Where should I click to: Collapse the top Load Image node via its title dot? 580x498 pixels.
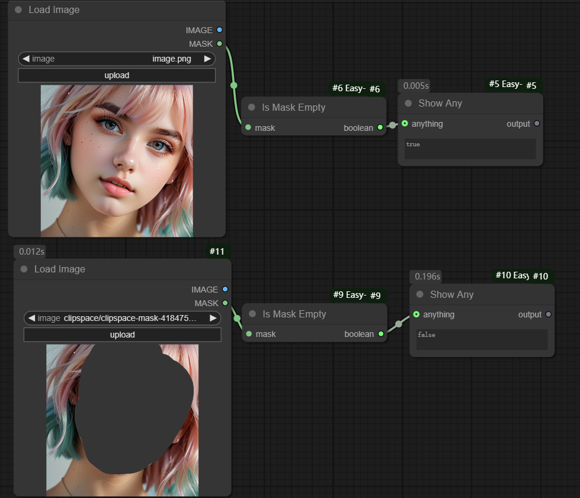[x=18, y=10]
